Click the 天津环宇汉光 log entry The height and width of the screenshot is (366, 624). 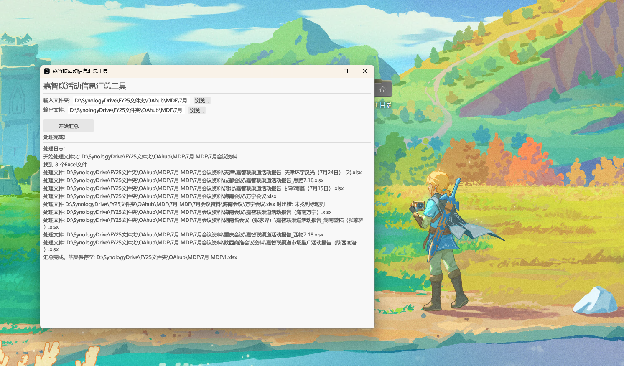[203, 172]
